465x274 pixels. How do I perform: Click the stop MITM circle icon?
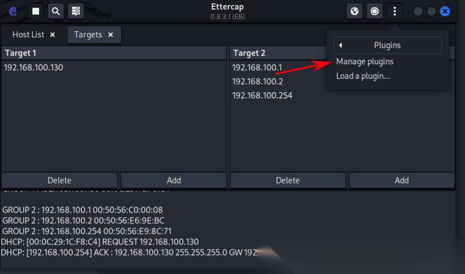[375, 11]
